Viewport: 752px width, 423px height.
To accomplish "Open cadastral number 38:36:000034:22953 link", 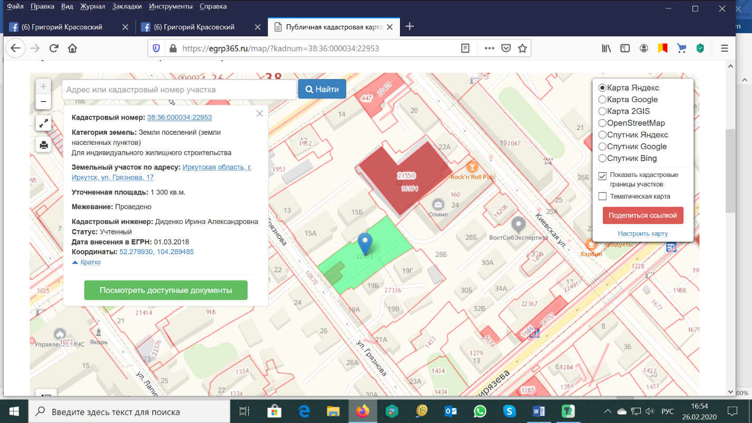I will 180,117.
